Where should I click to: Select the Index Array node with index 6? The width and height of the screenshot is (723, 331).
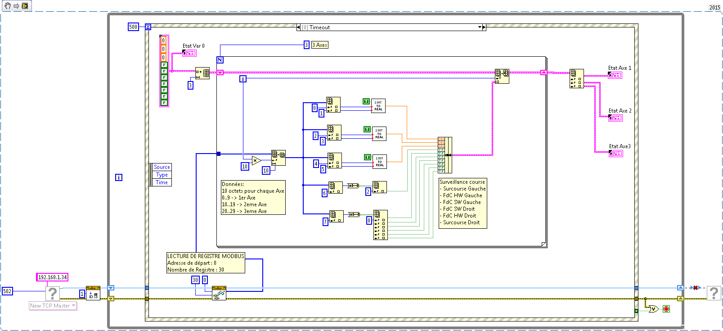click(x=336, y=187)
